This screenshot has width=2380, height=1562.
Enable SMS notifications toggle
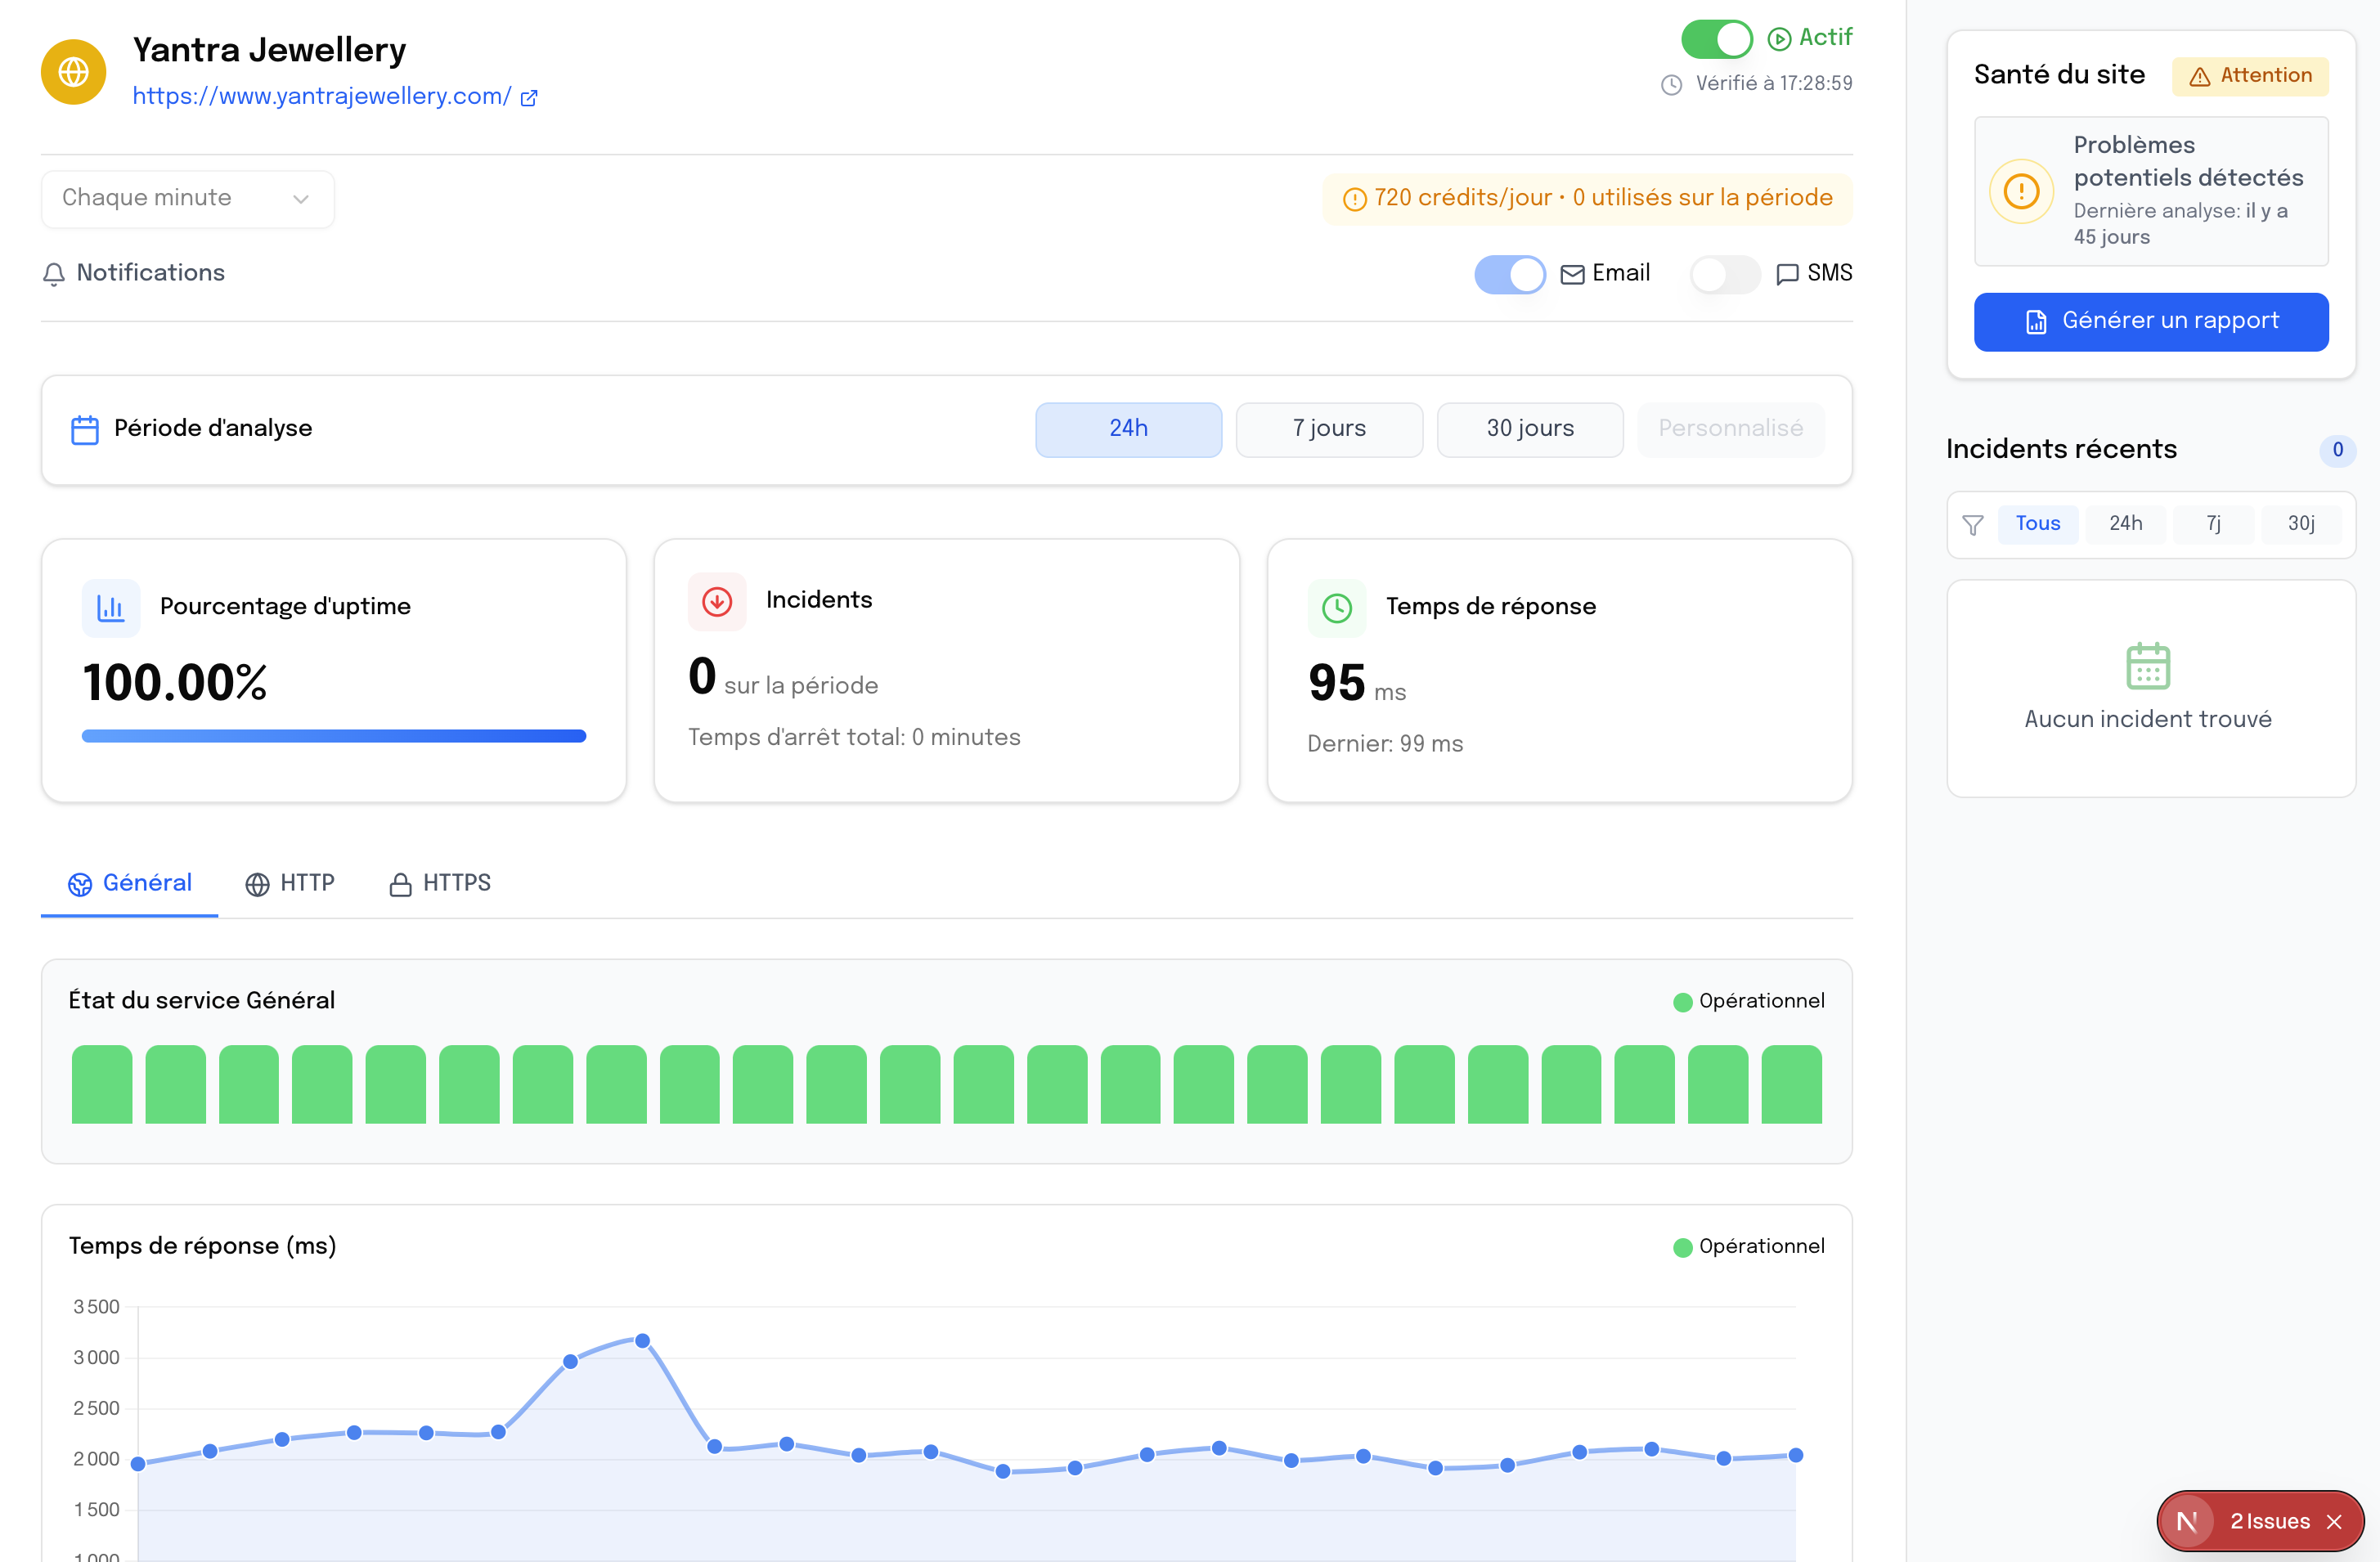tap(1724, 274)
